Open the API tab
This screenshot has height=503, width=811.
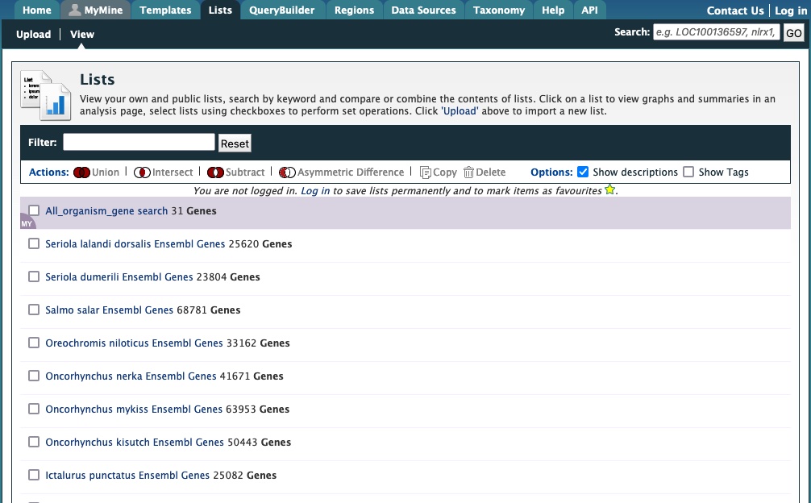pos(589,10)
